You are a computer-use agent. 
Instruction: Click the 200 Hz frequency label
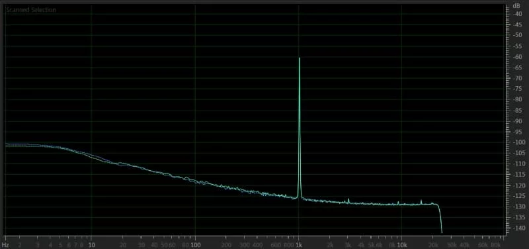[226, 244]
